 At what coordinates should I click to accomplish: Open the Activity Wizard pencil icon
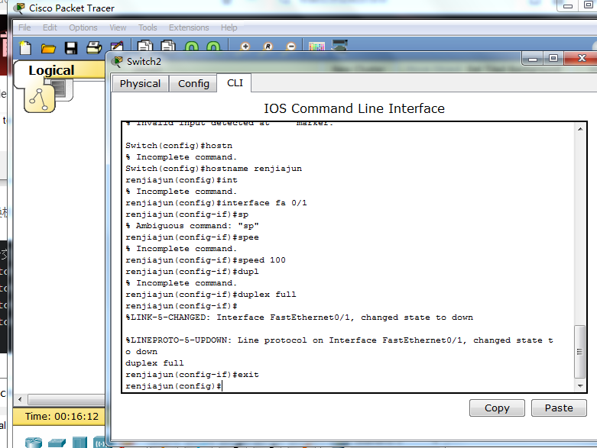[117, 46]
